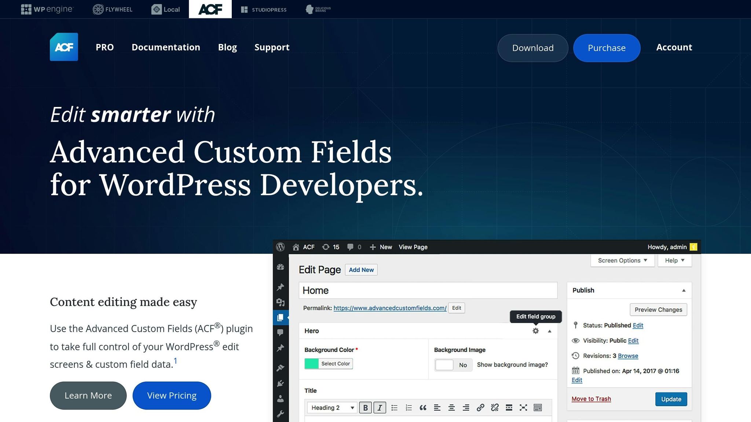Open the PRO menu item
This screenshot has width=751, height=422.
coord(105,47)
